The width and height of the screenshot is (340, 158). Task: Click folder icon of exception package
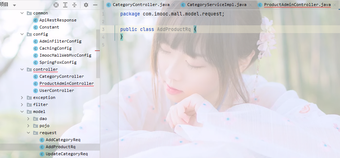pyautogui.click(x=29, y=97)
